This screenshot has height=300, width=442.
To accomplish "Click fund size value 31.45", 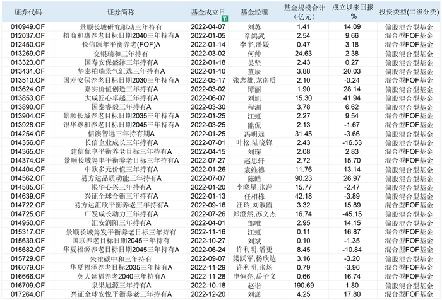I will [304, 134].
